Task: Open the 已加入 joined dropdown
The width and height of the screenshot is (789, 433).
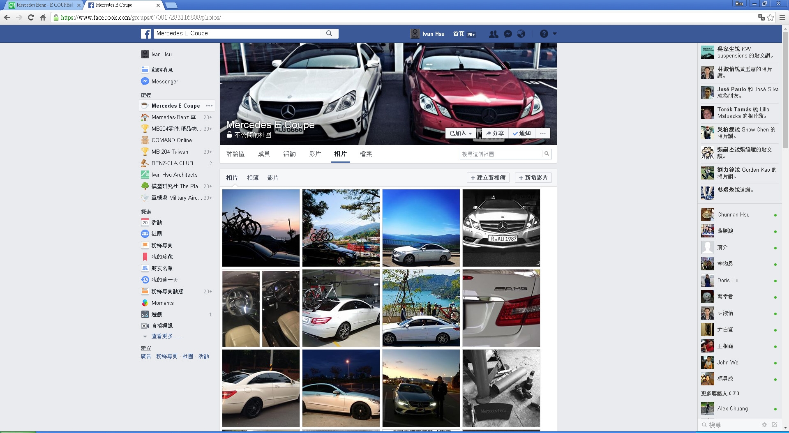Action: (x=461, y=133)
